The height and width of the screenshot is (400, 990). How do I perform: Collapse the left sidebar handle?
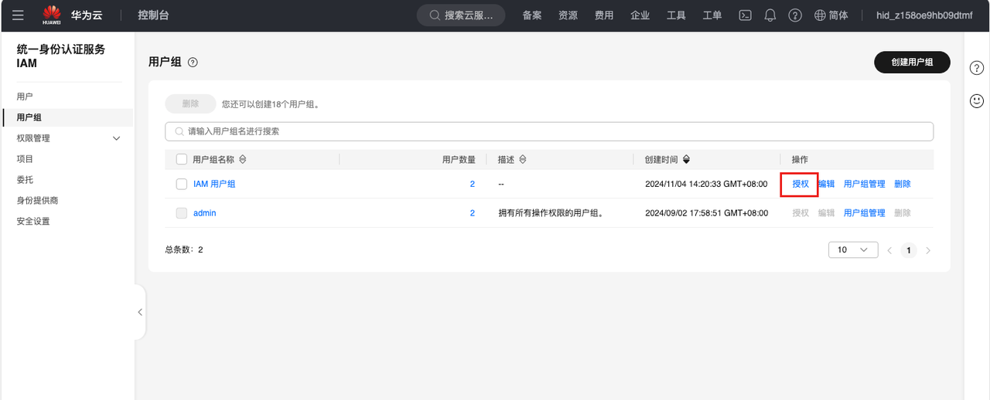pos(140,312)
